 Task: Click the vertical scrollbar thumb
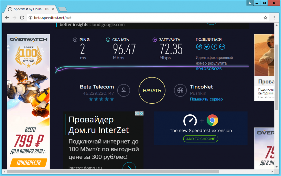(277, 77)
